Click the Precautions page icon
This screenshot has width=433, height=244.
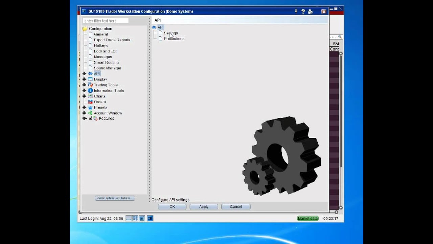(160, 39)
